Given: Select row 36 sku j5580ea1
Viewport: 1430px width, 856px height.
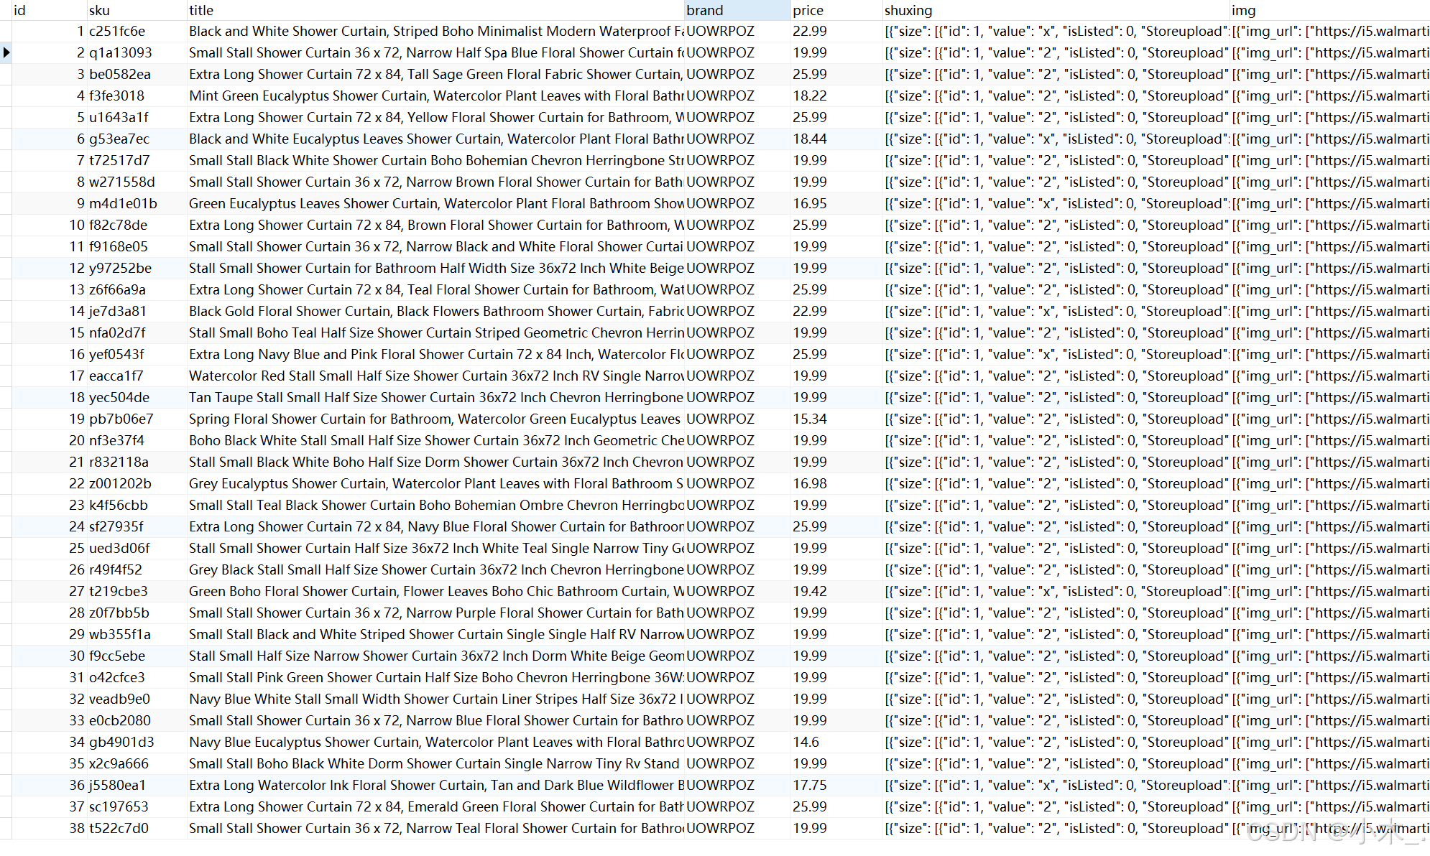Looking at the screenshot, I should point(117,786).
